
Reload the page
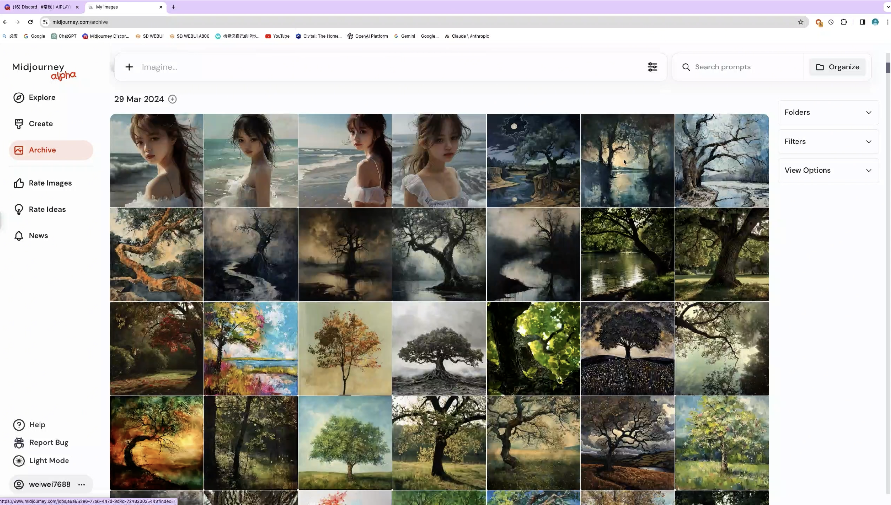tap(30, 22)
